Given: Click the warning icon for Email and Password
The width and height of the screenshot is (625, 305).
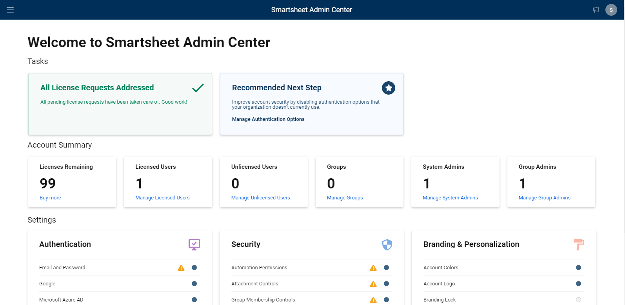Looking at the screenshot, I should point(181,268).
